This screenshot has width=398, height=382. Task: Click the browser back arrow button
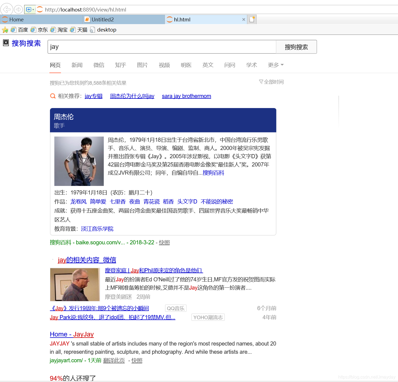[7, 9]
